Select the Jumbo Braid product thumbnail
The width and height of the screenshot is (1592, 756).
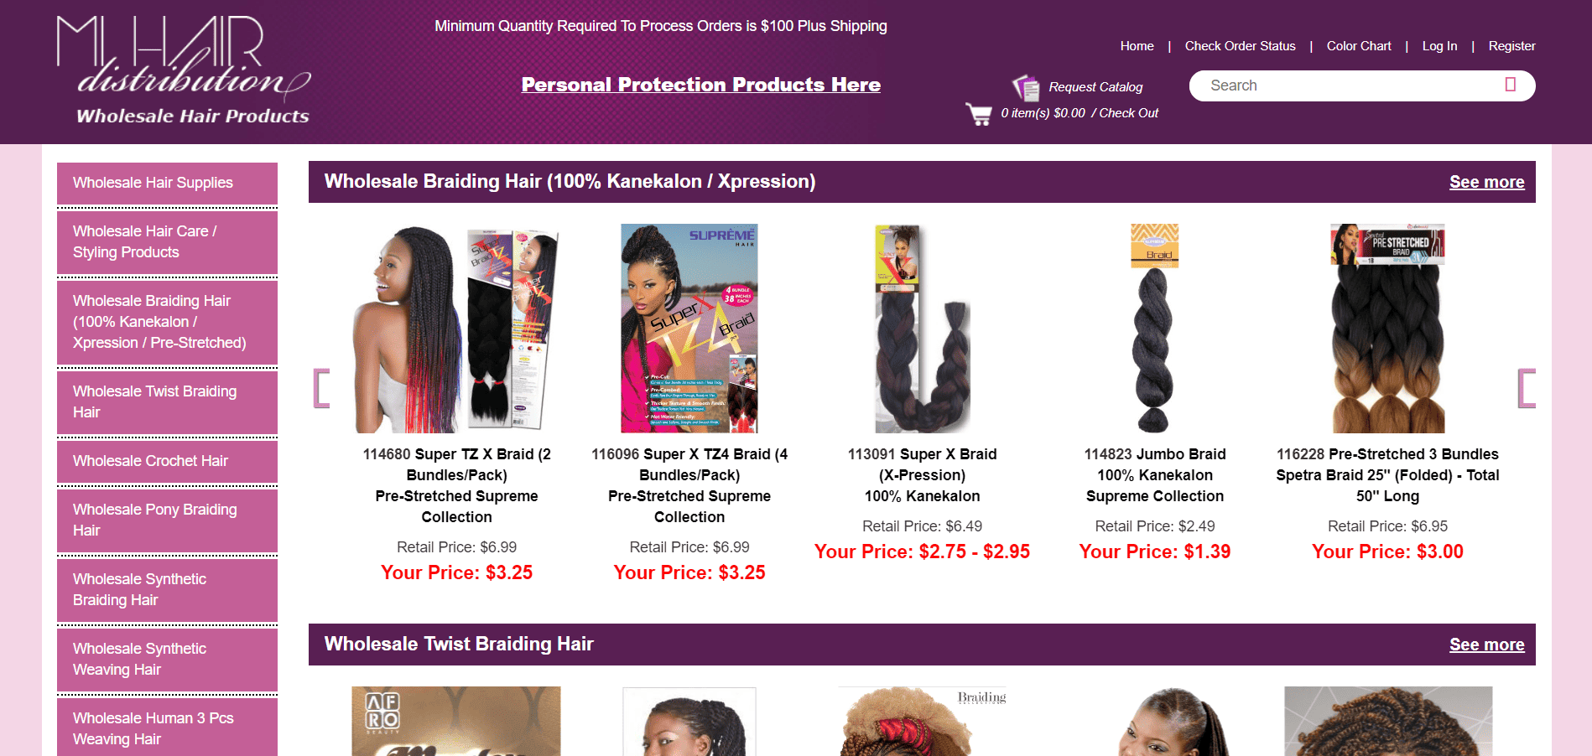click(x=1155, y=329)
